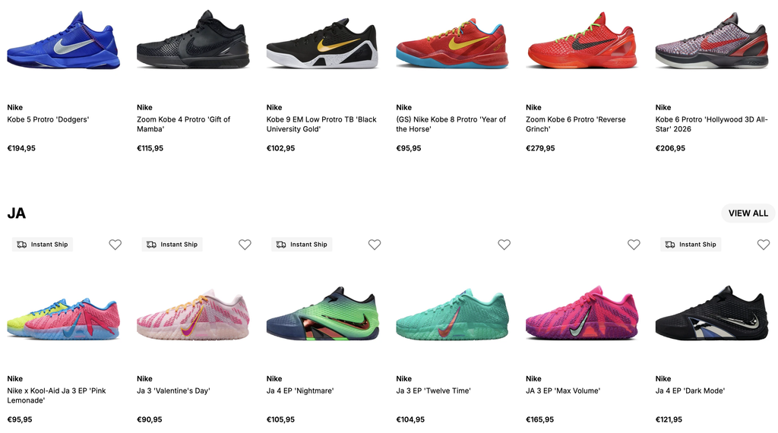Viewport: 778px width, 433px height.
Task: Add Ja 4 EP 'Nightmare' to favorites
Action: tap(375, 245)
